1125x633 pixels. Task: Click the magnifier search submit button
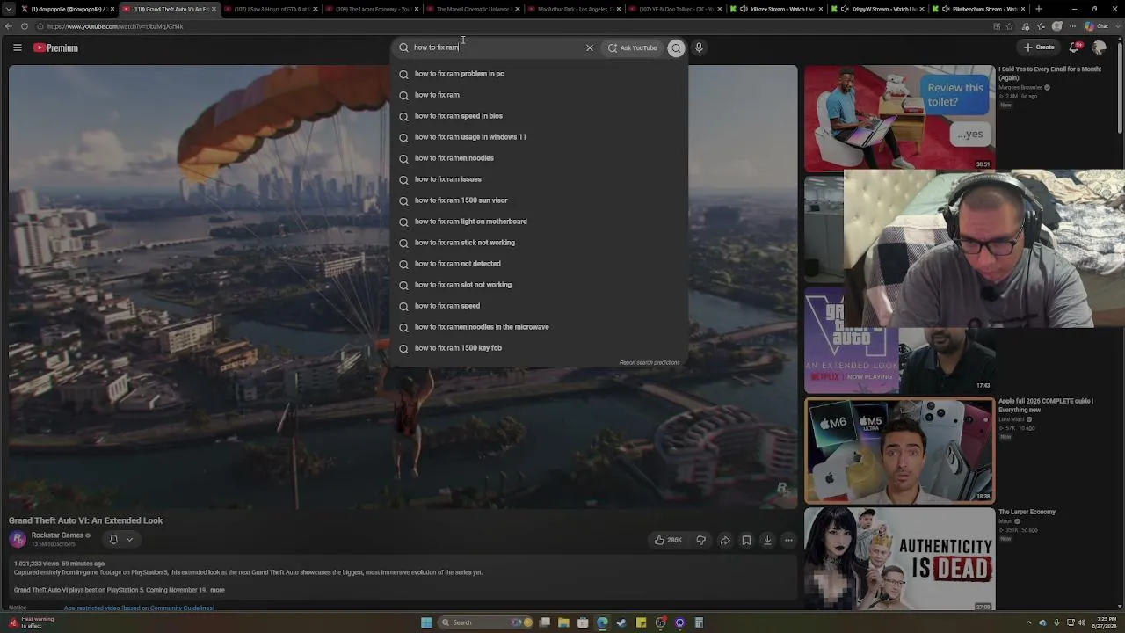pyautogui.click(x=676, y=47)
